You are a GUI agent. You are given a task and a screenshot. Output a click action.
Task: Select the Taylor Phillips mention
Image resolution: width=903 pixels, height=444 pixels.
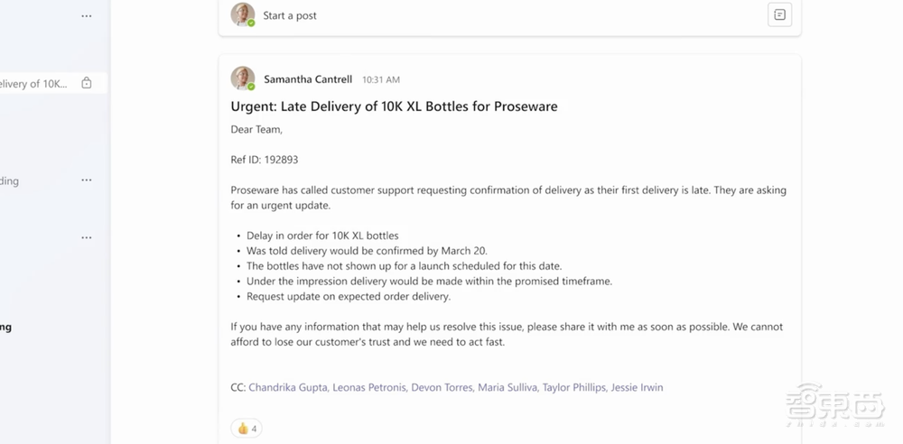[x=573, y=388]
